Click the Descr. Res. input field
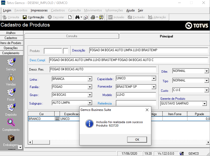Viewport: 210px width, 156px height. (103, 69)
